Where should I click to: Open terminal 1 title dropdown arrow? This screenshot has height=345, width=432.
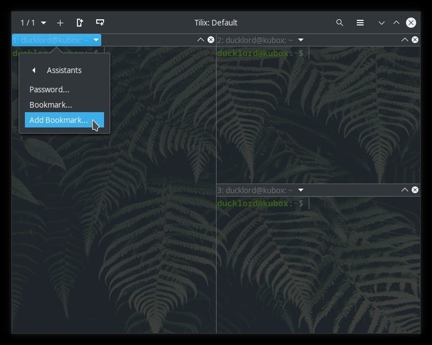(x=96, y=40)
